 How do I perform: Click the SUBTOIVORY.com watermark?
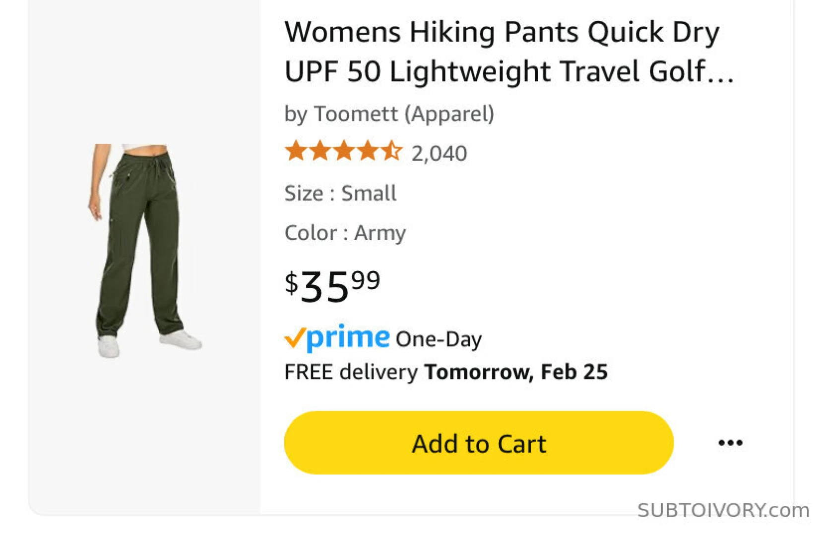tap(723, 510)
